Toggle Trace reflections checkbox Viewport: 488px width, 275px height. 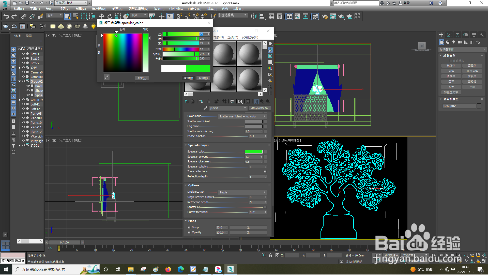point(265,172)
